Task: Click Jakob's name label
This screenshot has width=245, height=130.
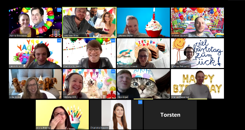Action: pyautogui.click(x=16, y=66)
